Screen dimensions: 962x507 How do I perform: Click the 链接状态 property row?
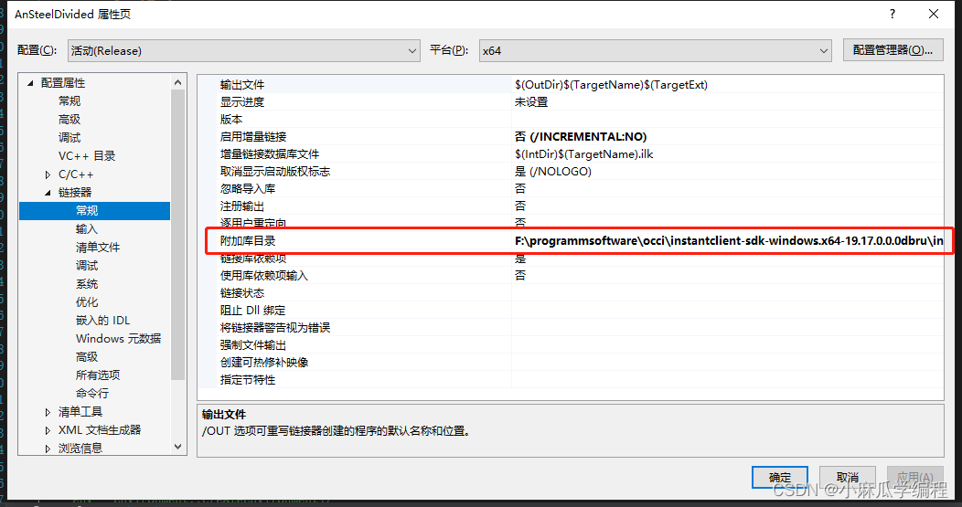(x=570, y=293)
